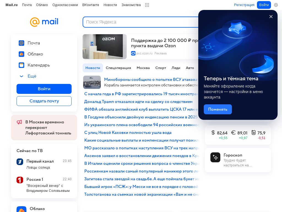Click the Создать почту button
The image size is (282, 212).
pyautogui.click(x=44, y=101)
